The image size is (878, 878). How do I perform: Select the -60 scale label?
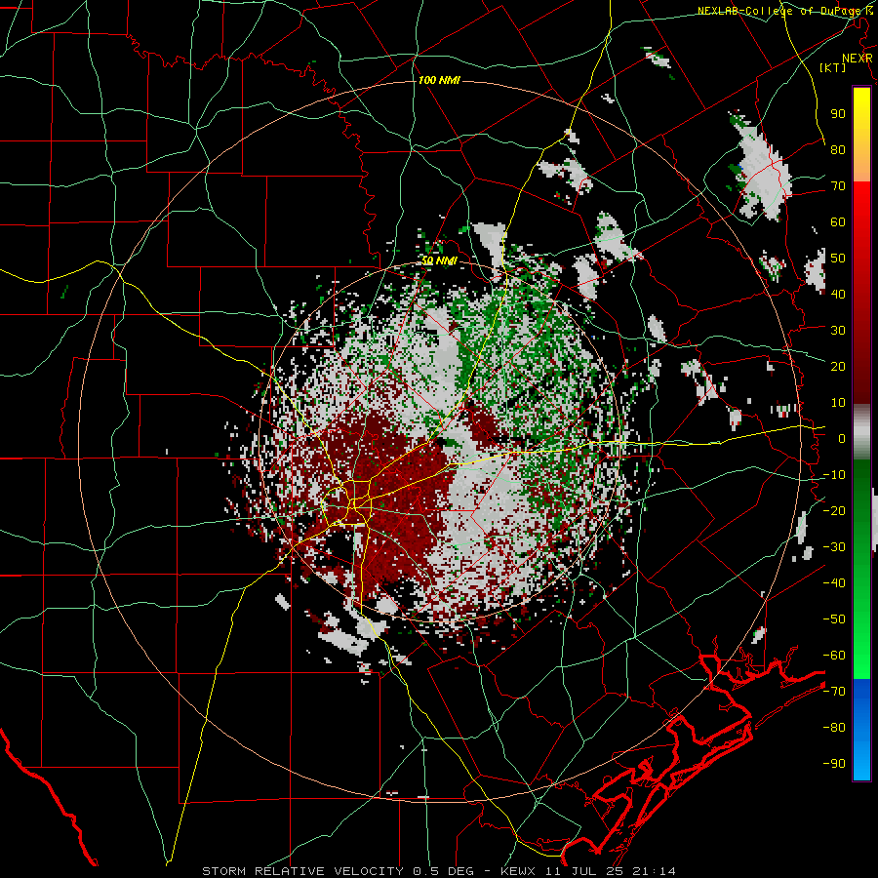834,656
